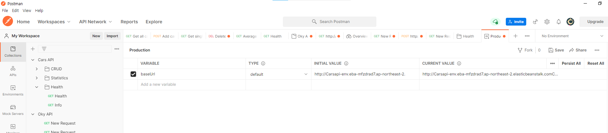
Task: Expand the Statistics folder
Action: [x=37, y=78]
